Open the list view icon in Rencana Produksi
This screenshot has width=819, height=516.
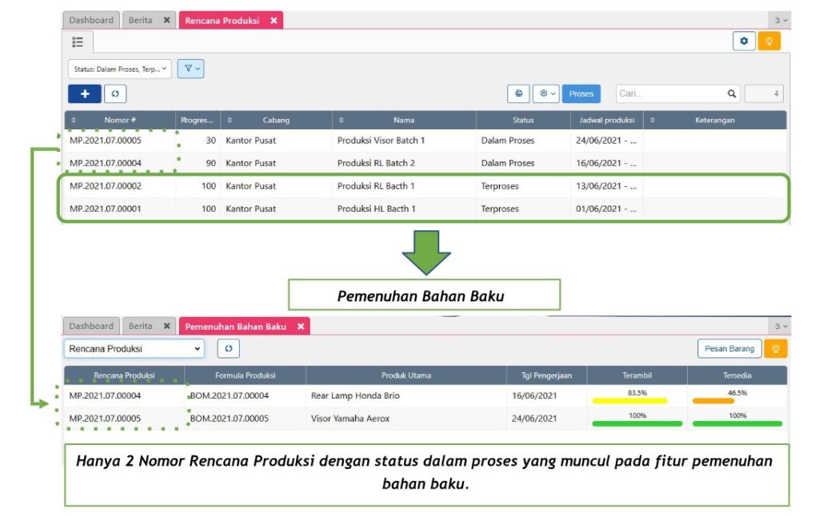click(x=78, y=42)
